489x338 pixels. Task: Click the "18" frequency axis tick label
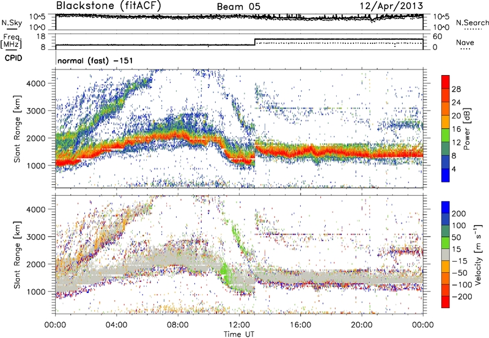(41, 37)
